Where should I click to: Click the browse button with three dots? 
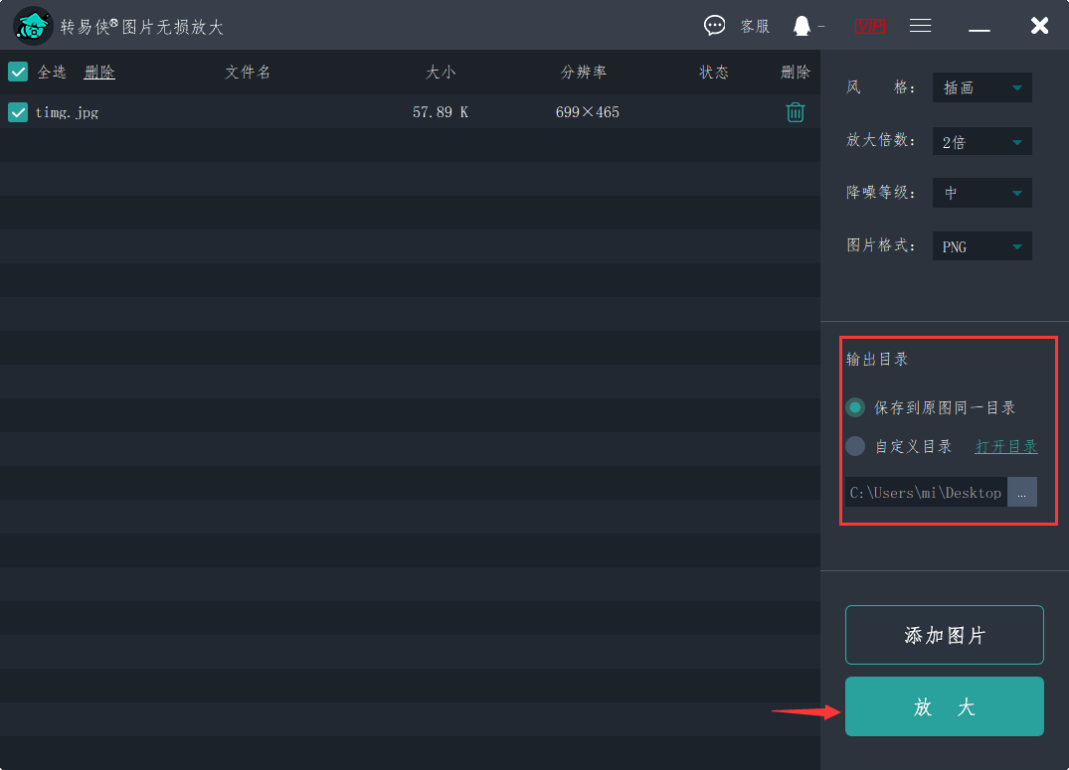pos(1022,492)
